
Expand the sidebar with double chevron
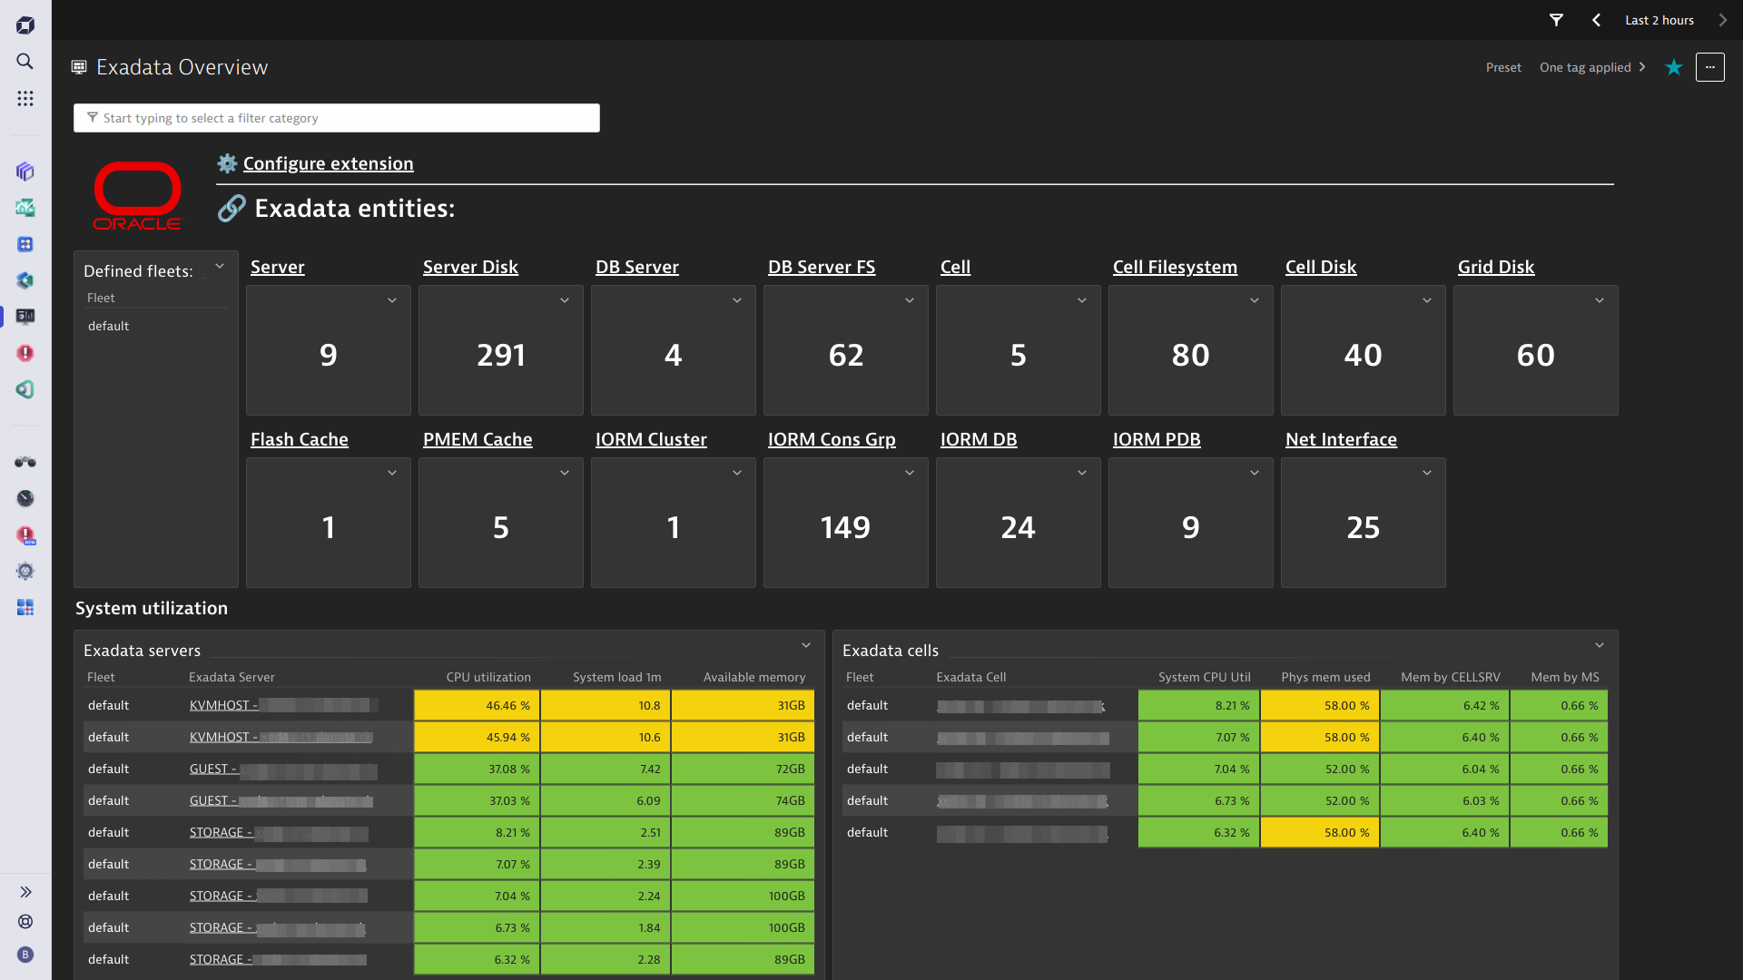tap(25, 892)
